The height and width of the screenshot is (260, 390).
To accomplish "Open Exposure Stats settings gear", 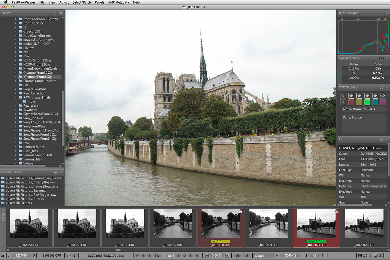I will tap(381, 58).
